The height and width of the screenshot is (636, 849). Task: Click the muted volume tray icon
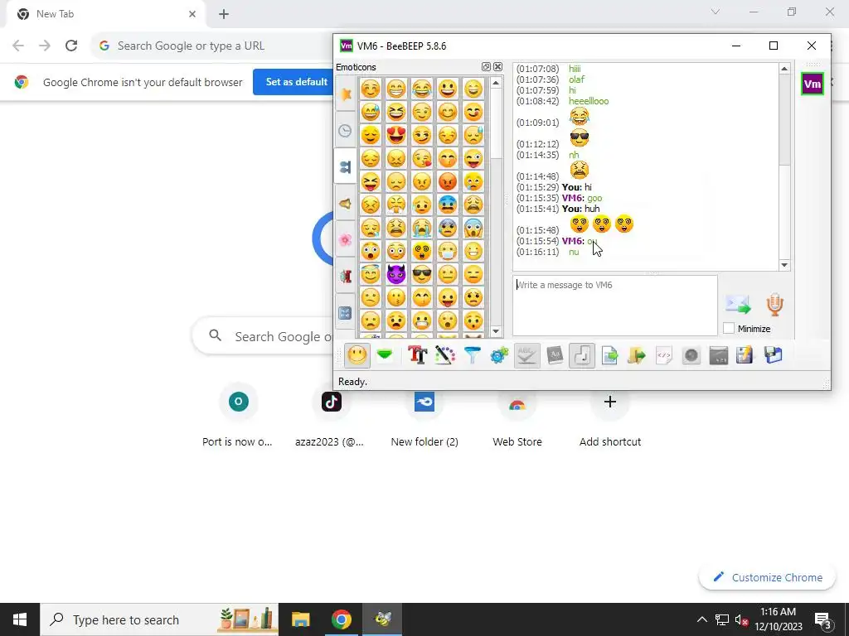click(x=742, y=619)
